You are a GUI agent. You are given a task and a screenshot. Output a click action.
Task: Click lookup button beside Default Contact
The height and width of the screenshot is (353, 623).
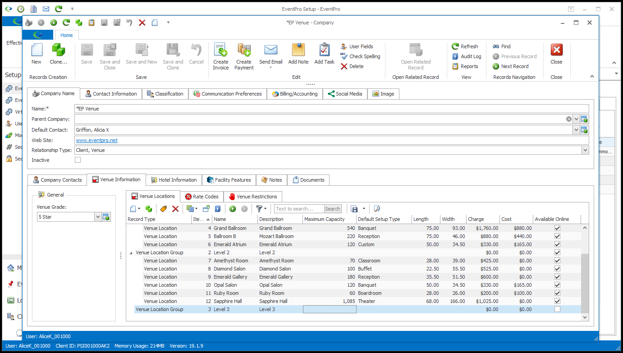[584, 130]
